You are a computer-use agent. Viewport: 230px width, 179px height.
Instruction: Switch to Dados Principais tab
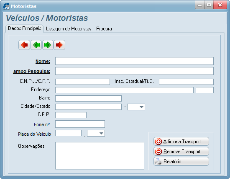point(25,28)
